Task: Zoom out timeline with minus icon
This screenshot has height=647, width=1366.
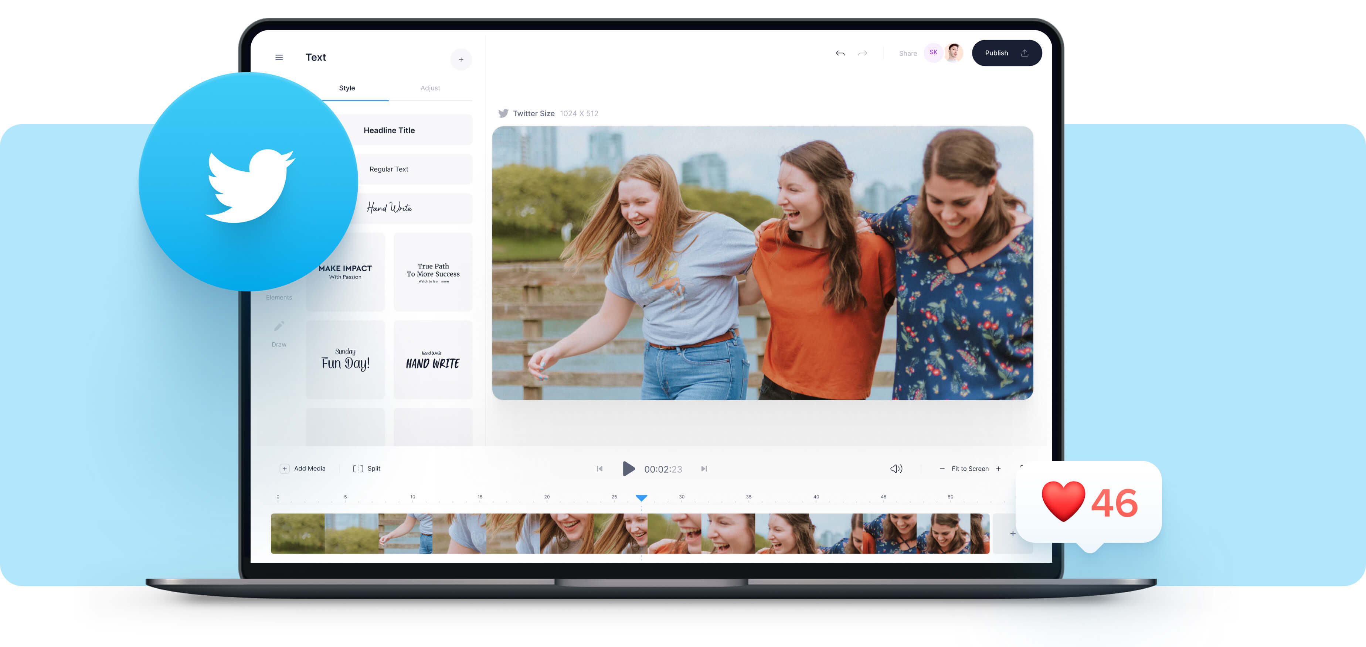Action: (x=942, y=468)
